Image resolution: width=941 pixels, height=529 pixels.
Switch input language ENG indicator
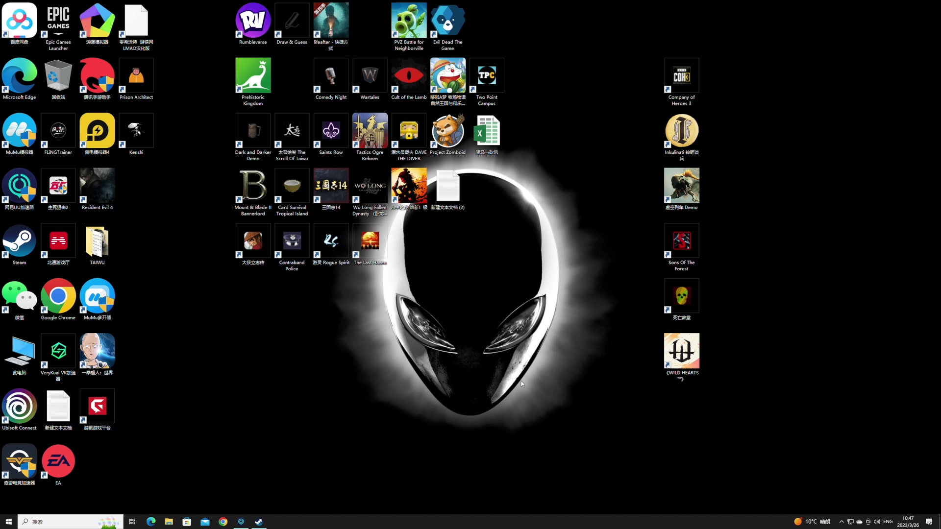click(888, 522)
